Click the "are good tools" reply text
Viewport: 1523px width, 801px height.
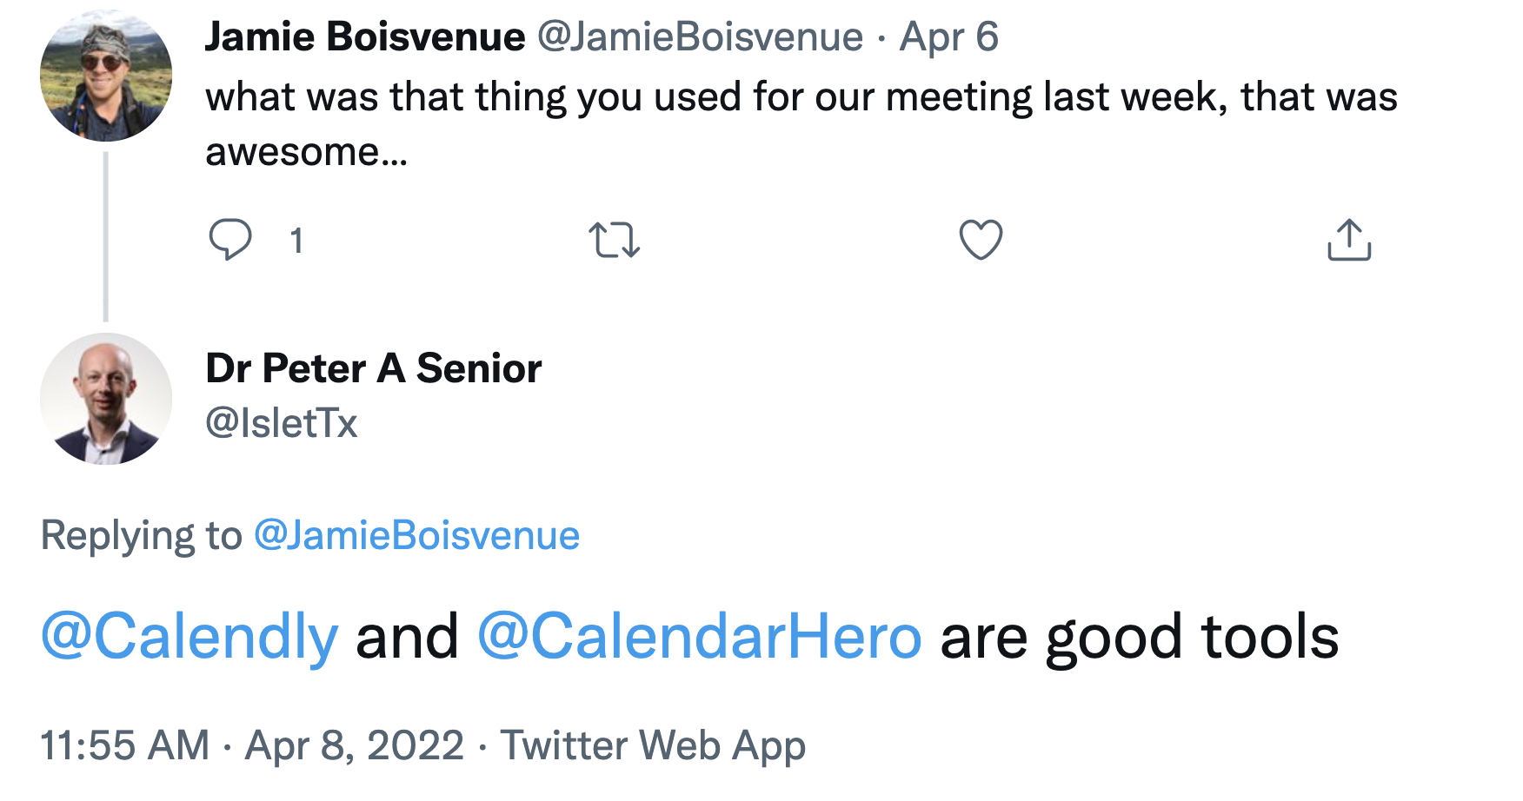click(1140, 637)
